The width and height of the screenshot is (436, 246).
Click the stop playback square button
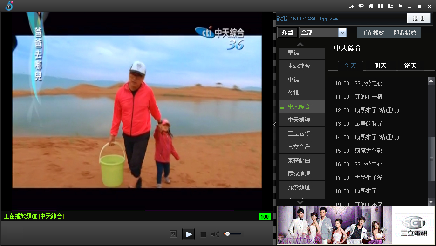coord(203,234)
